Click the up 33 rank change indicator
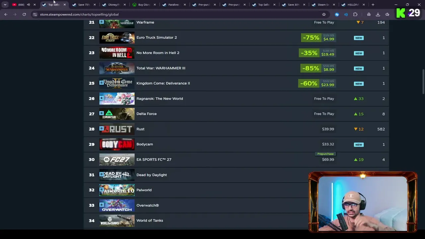425x239 pixels. pyautogui.click(x=359, y=99)
